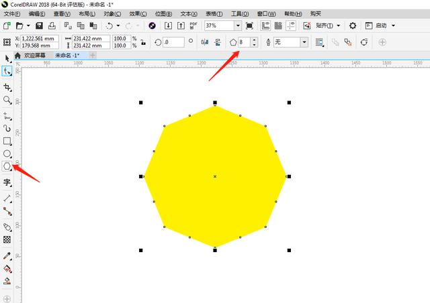Image resolution: width=430 pixels, height=303 pixels.
Task: Select the Ellipse tool
Action: pos(7,154)
